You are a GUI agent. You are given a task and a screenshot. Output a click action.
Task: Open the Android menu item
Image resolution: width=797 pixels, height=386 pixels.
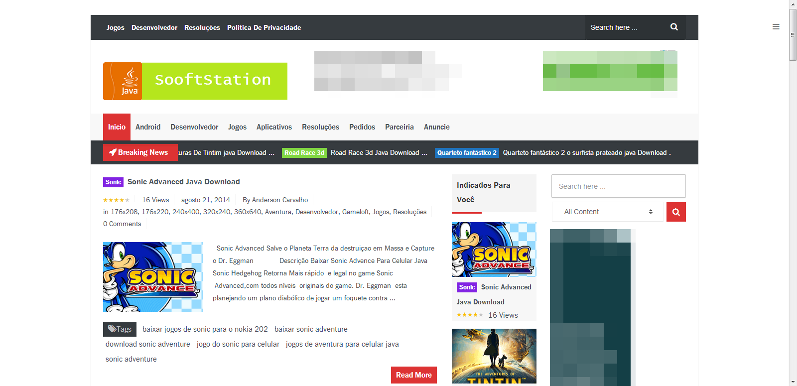(148, 127)
